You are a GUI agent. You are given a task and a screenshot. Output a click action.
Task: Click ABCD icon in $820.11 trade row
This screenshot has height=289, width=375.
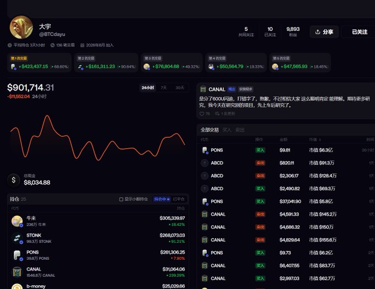coord(205,163)
